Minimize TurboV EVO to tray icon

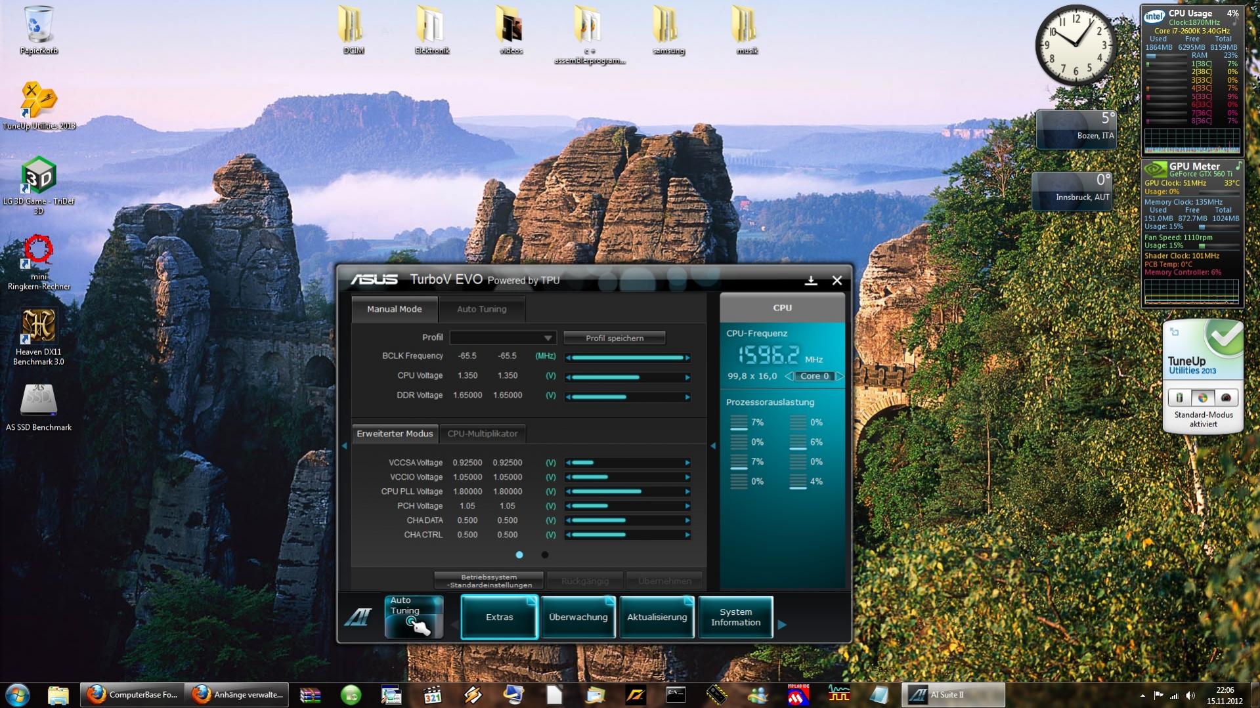coord(811,281)
